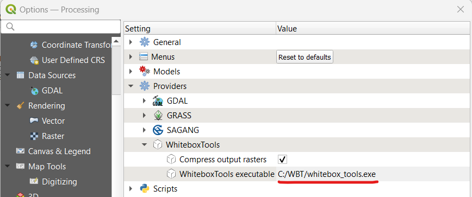Expand the SAGANG provider settings

click(x=144, y=130)
